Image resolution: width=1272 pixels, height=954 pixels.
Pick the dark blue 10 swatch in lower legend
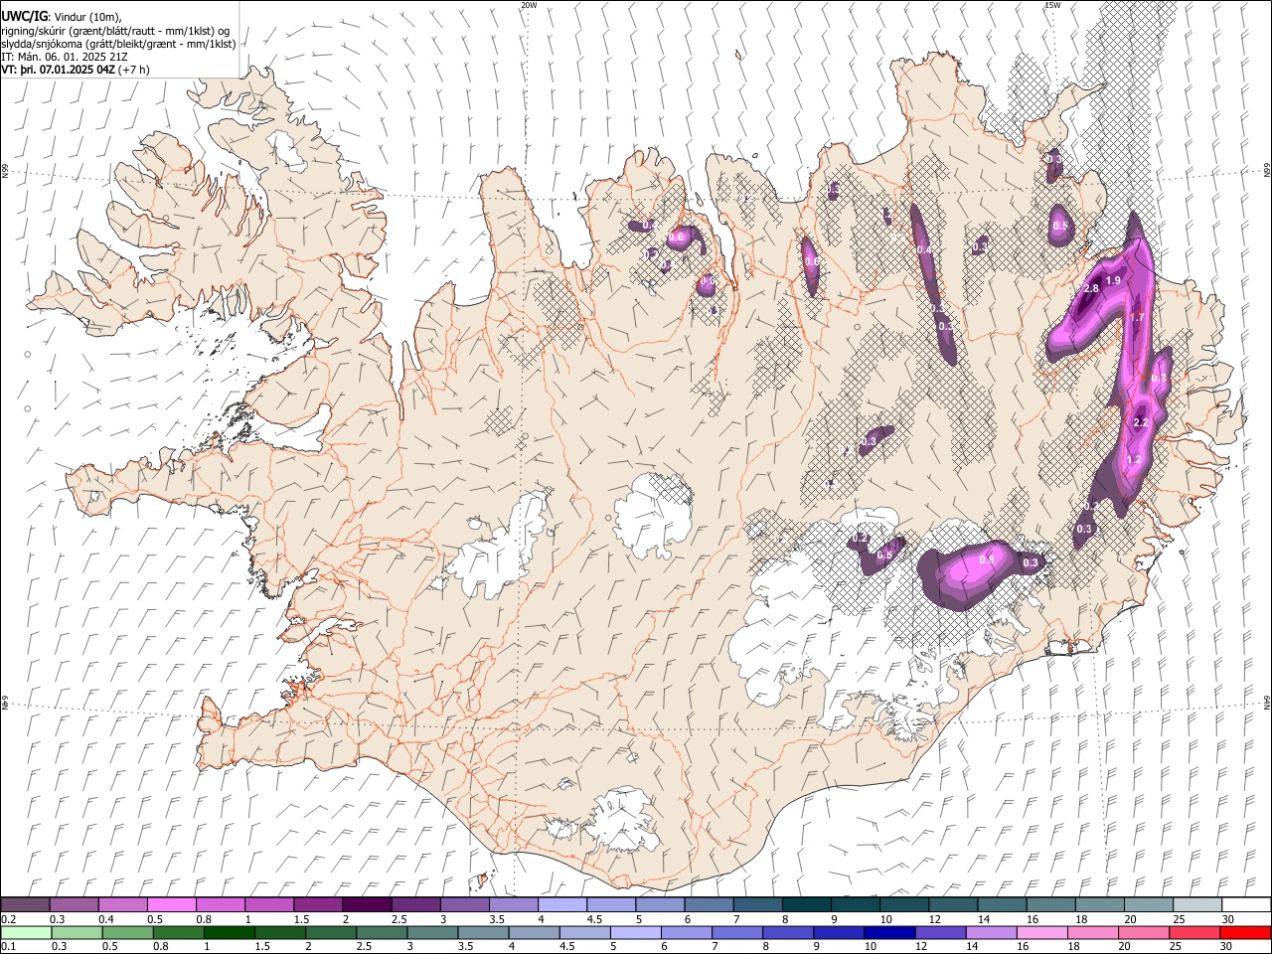888,933
